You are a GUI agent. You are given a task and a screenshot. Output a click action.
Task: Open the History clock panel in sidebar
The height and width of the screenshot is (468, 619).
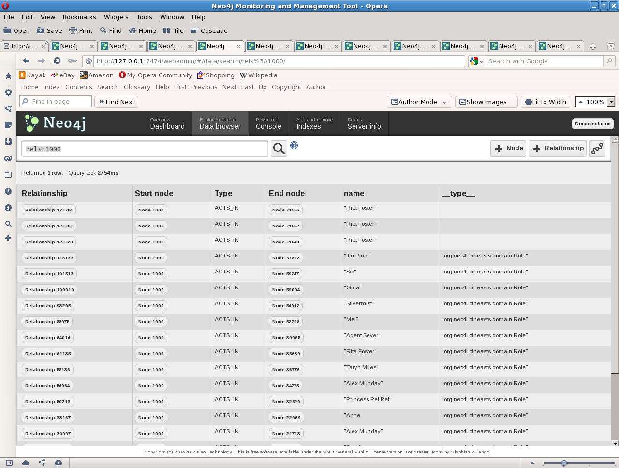click(8, 191)
